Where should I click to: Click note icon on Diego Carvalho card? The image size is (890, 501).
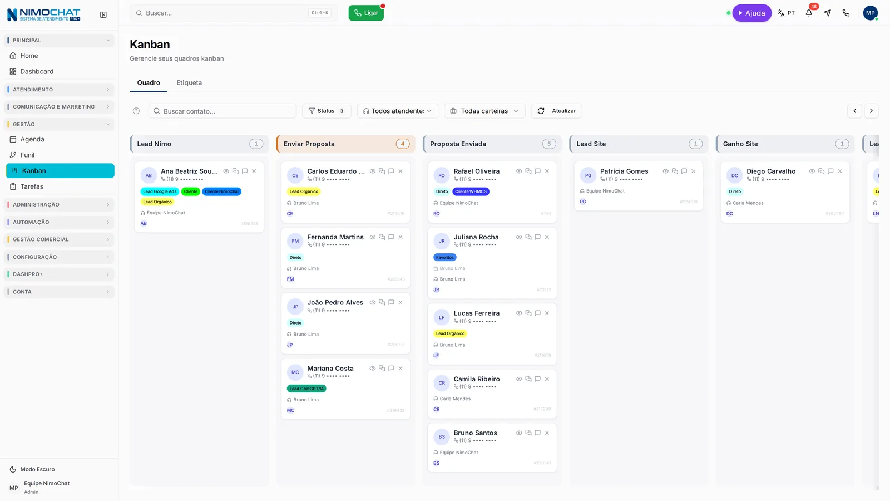pyautogui.click(x=830, y=171)
